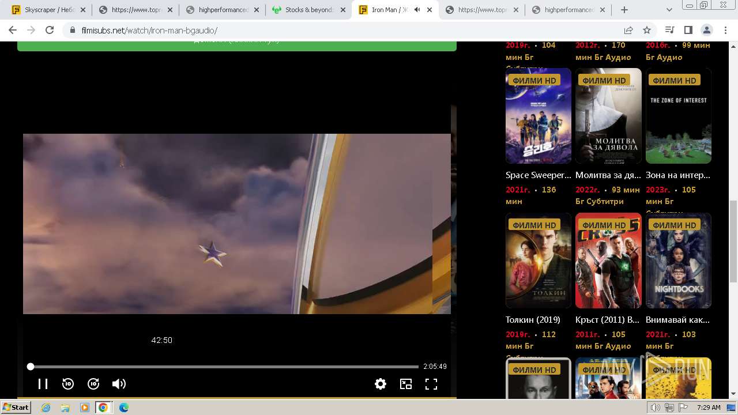Switch video to fullscreen
The height and width of the screenshot is (415, 738).
(x=431, y=384)
